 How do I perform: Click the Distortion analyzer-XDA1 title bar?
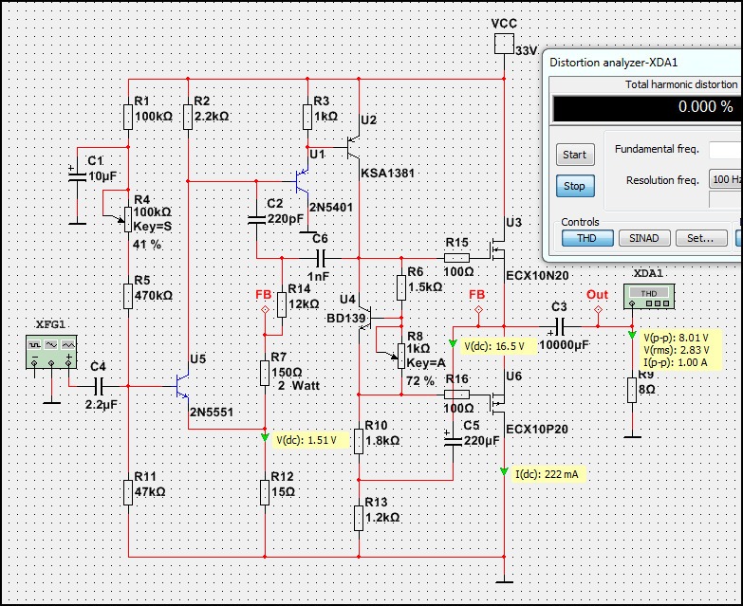pyautogui.click(x=643, y=63)
